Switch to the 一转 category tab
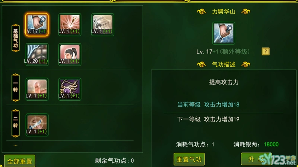 coord(16,88)
